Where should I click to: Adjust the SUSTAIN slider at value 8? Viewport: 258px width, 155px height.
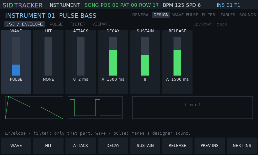pyautogui.click(x=145, y=56)
